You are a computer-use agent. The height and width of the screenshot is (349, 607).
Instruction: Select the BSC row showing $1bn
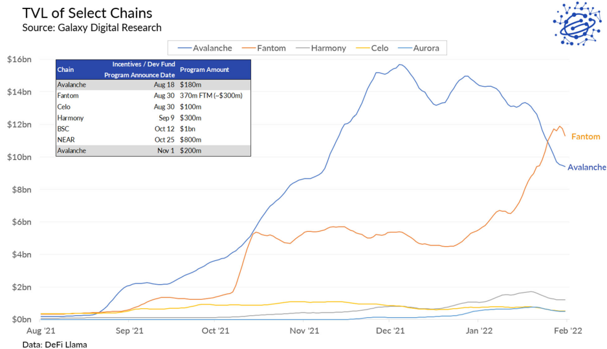(153, 128)
